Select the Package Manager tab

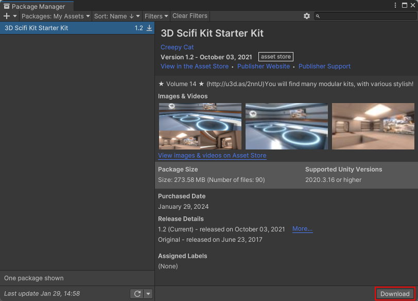[x=34, y=7]
